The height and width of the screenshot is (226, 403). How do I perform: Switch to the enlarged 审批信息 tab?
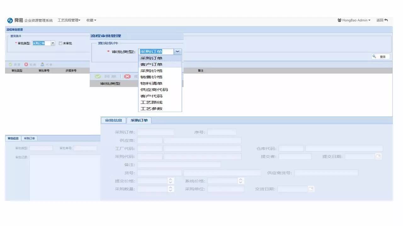pos(113,120)
